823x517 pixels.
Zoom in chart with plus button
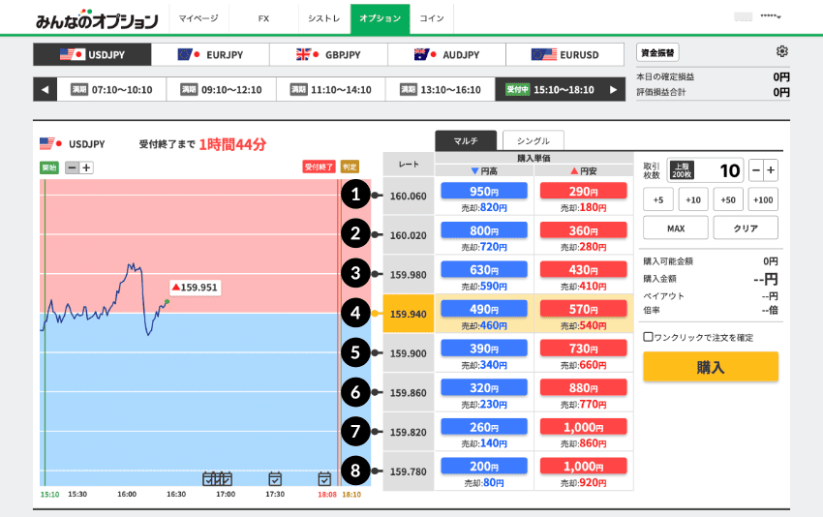86,167
